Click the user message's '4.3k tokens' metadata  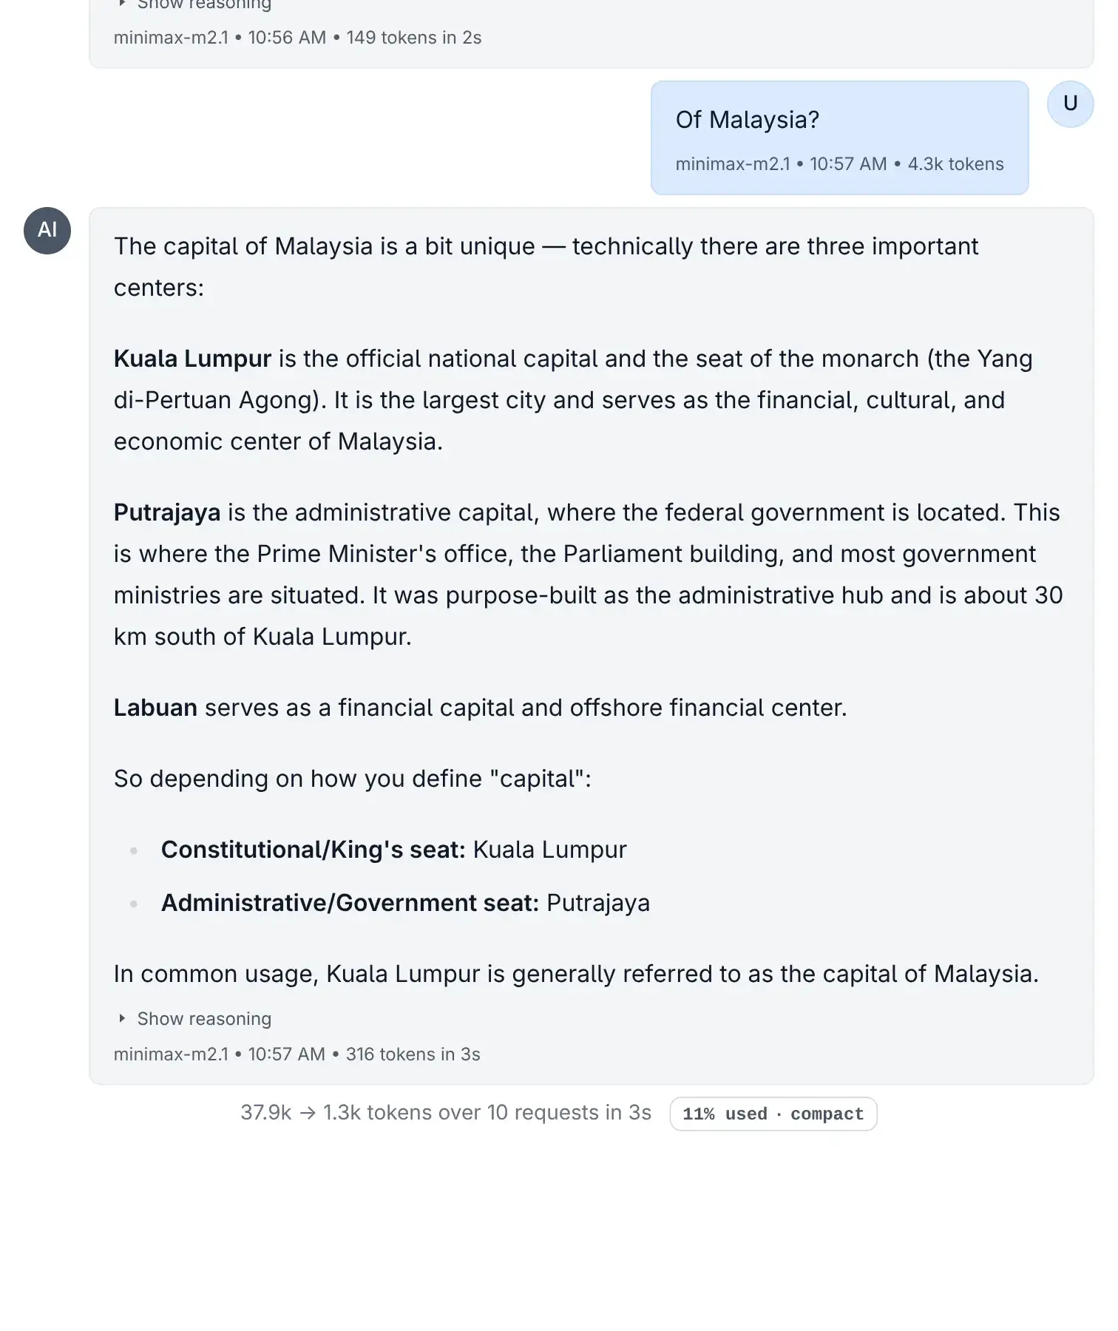click(955, 164)
